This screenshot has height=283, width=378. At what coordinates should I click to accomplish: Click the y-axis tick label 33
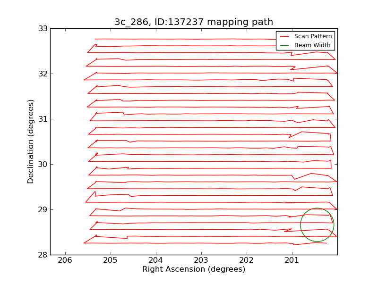43,29
